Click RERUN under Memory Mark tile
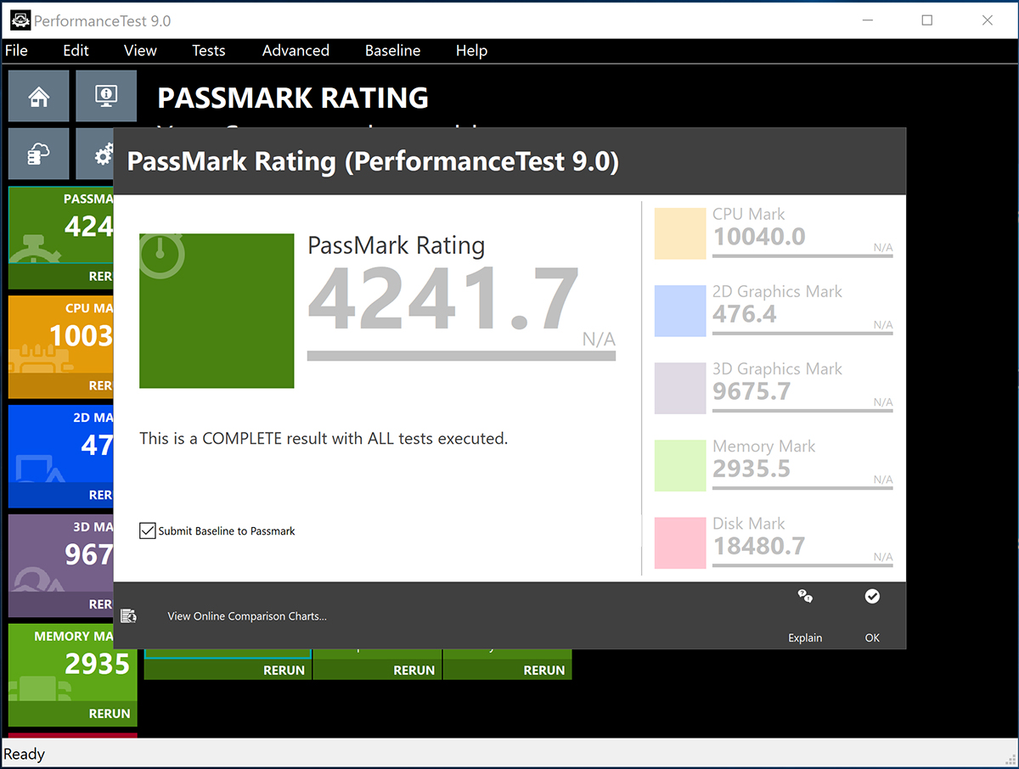The height and width of the screenshot is (769, 1019). coord(110,714)
